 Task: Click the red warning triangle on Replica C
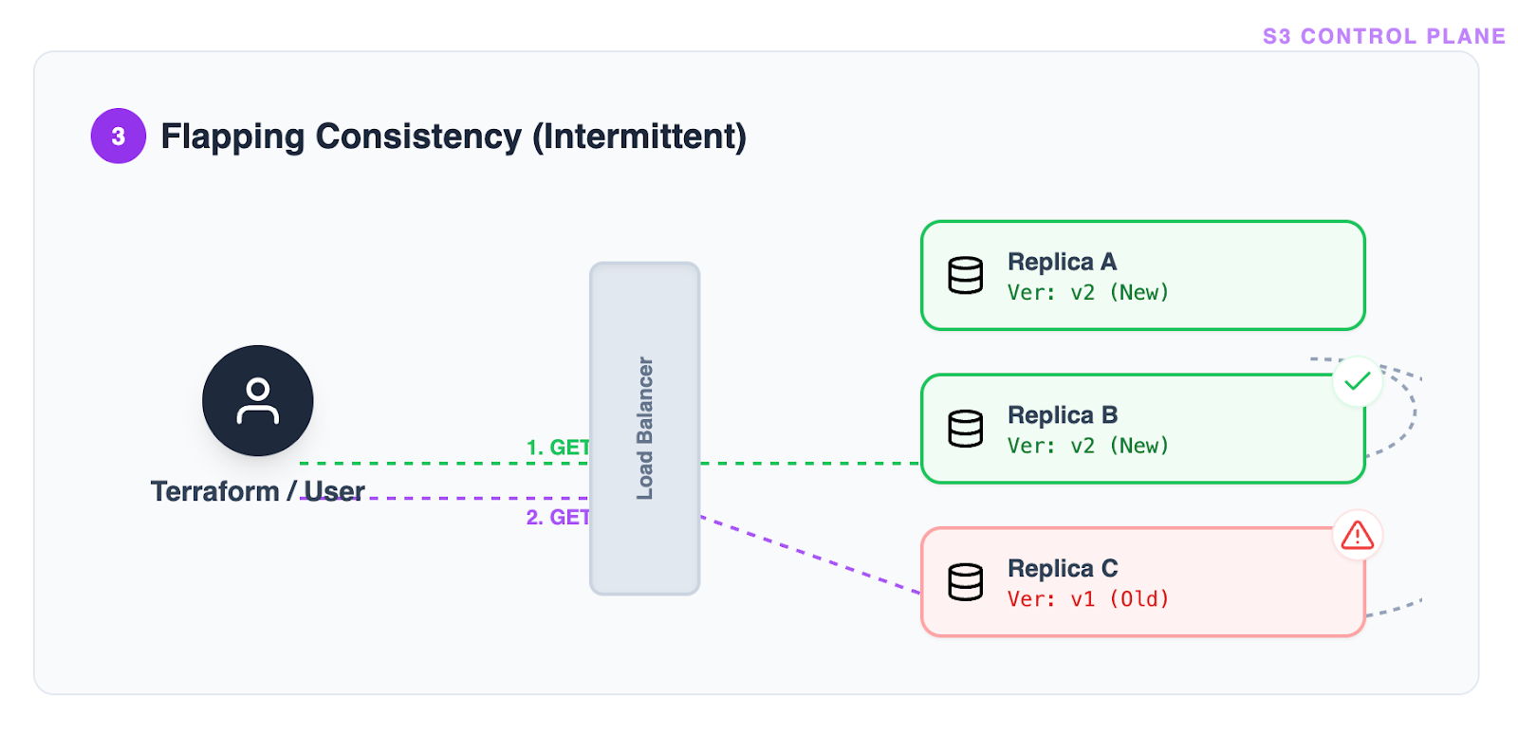(x=1358, y=536)
